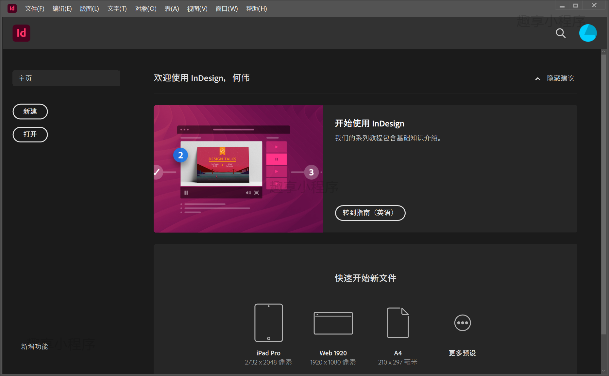Select the A4 document preset icon
Image resolution: width=609 pixels, height=376 pixels.
tap(398, 322)
